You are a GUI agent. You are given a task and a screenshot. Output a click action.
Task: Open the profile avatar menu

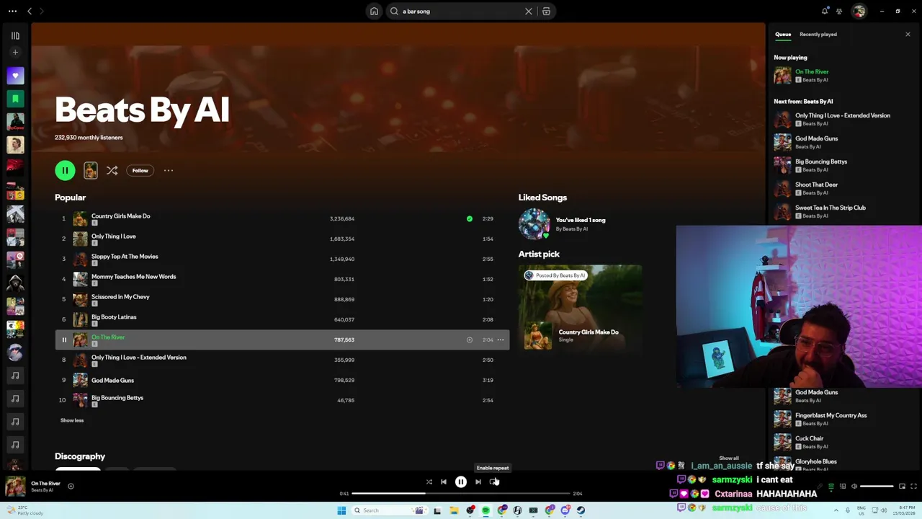tap(859, 11)
